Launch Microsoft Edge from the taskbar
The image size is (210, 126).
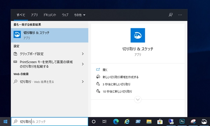tap(116, 121)
